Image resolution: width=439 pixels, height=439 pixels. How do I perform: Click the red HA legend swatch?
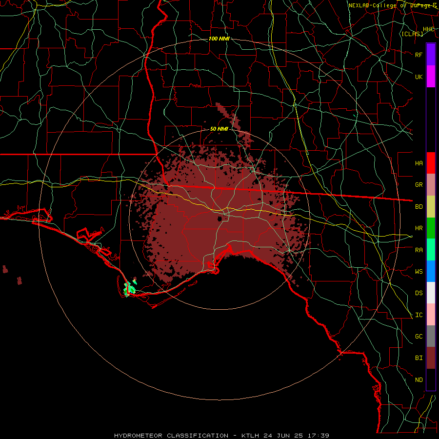pos(431,163)
